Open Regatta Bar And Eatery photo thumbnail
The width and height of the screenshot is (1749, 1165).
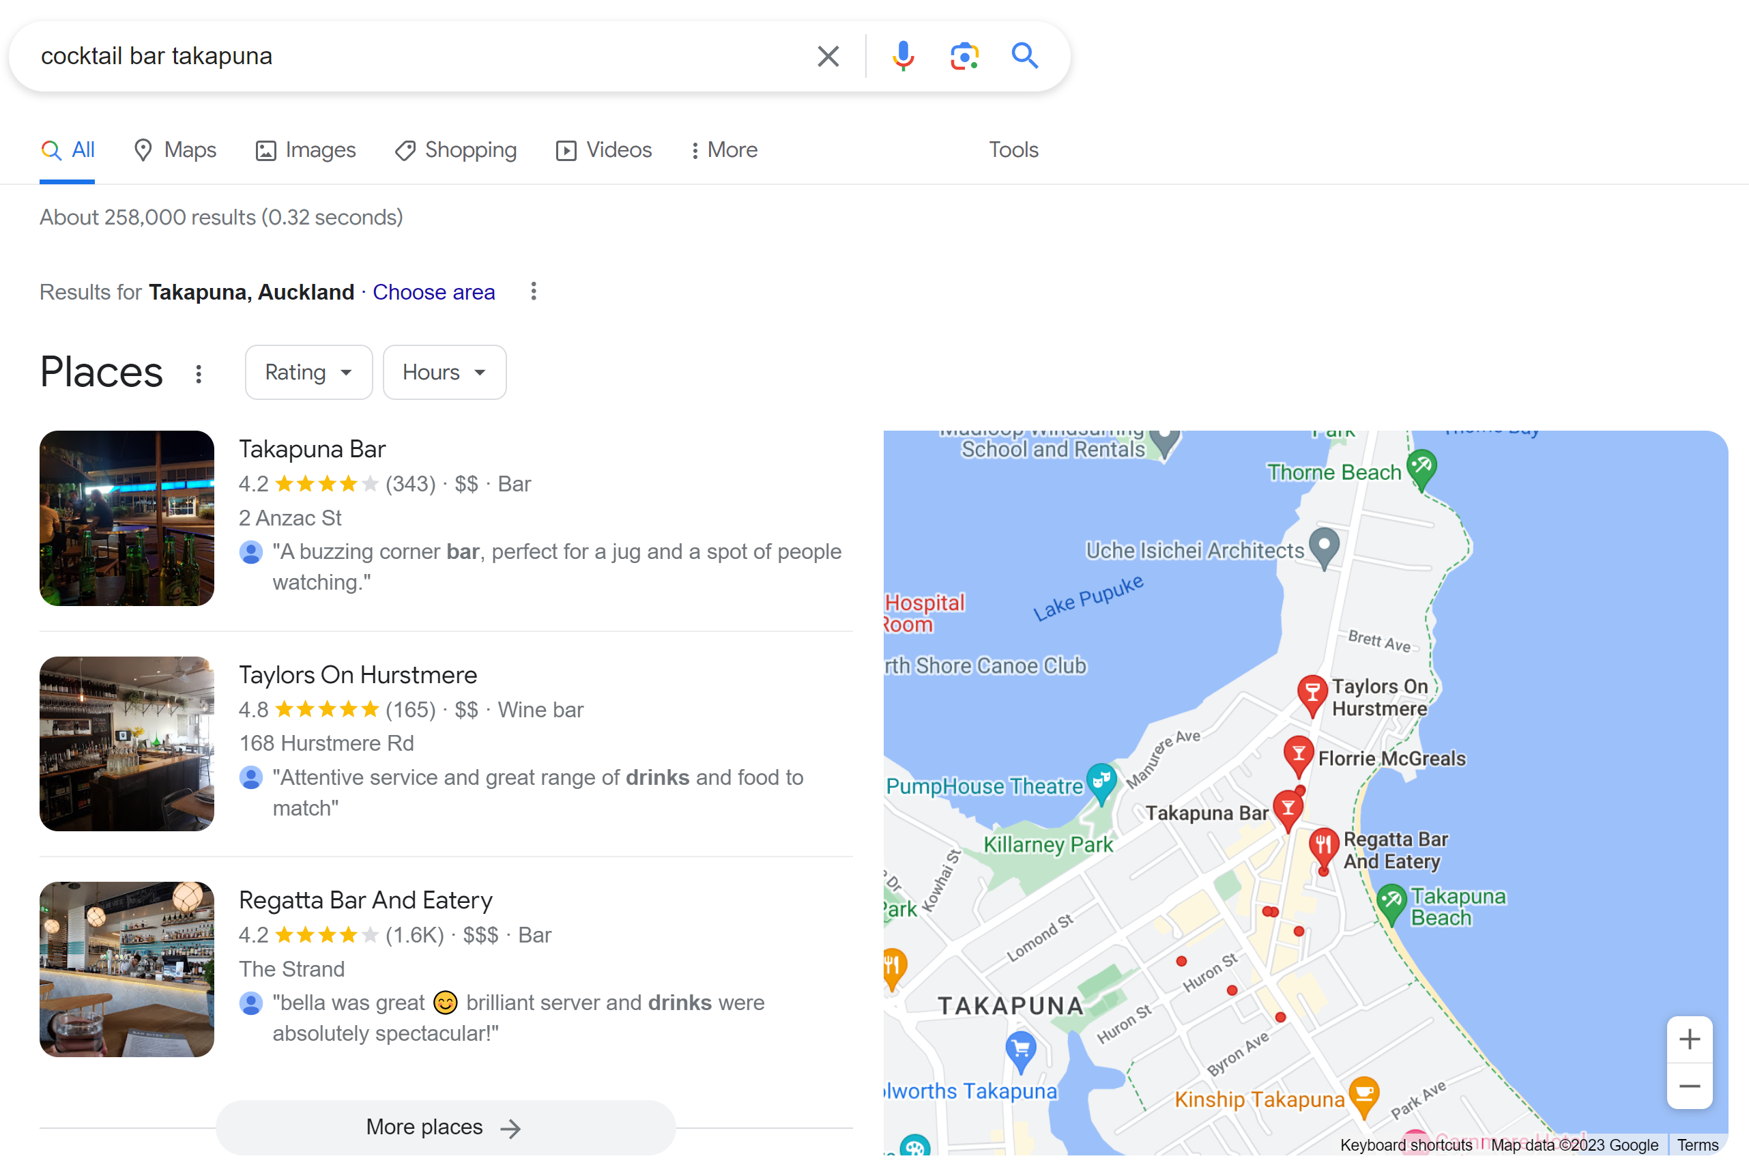[x=127, y=970]
